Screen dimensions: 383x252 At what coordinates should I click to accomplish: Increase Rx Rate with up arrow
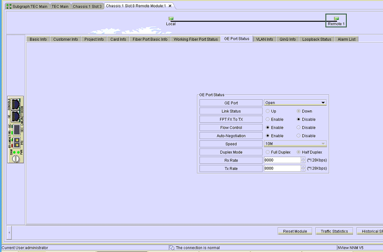[303, 158]
